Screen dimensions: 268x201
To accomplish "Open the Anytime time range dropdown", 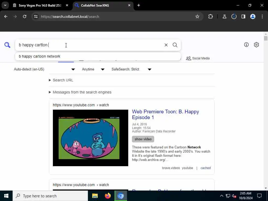I will coord(93,69).
